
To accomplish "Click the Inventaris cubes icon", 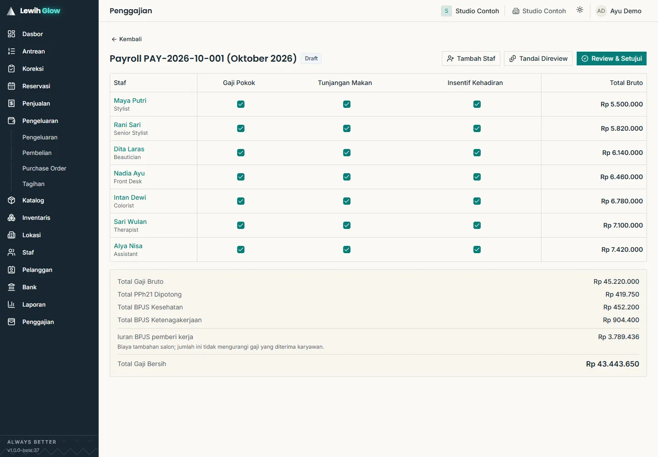I will click(x=11, y=218).
